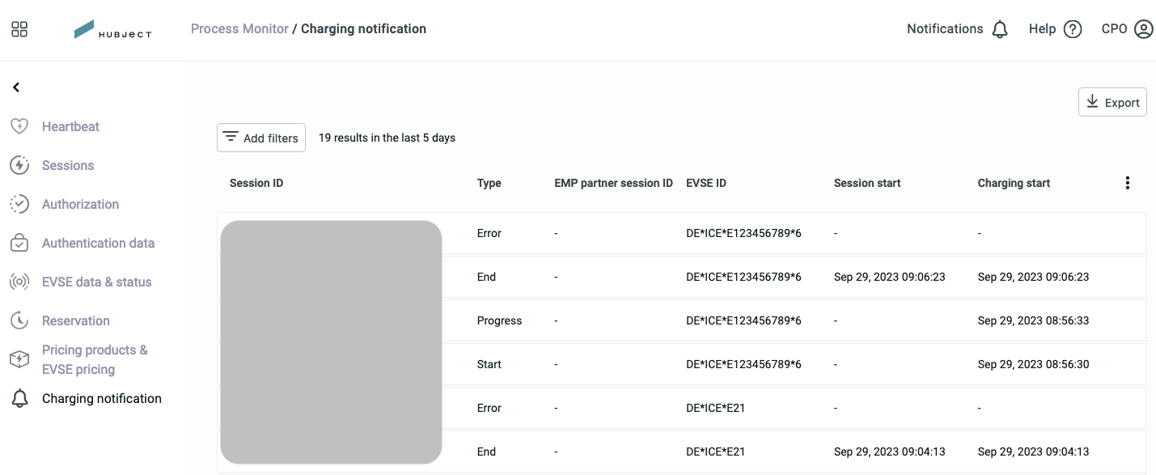Open Reservation clock icon
Viewport: 1156px width, 475px height.
19,320
